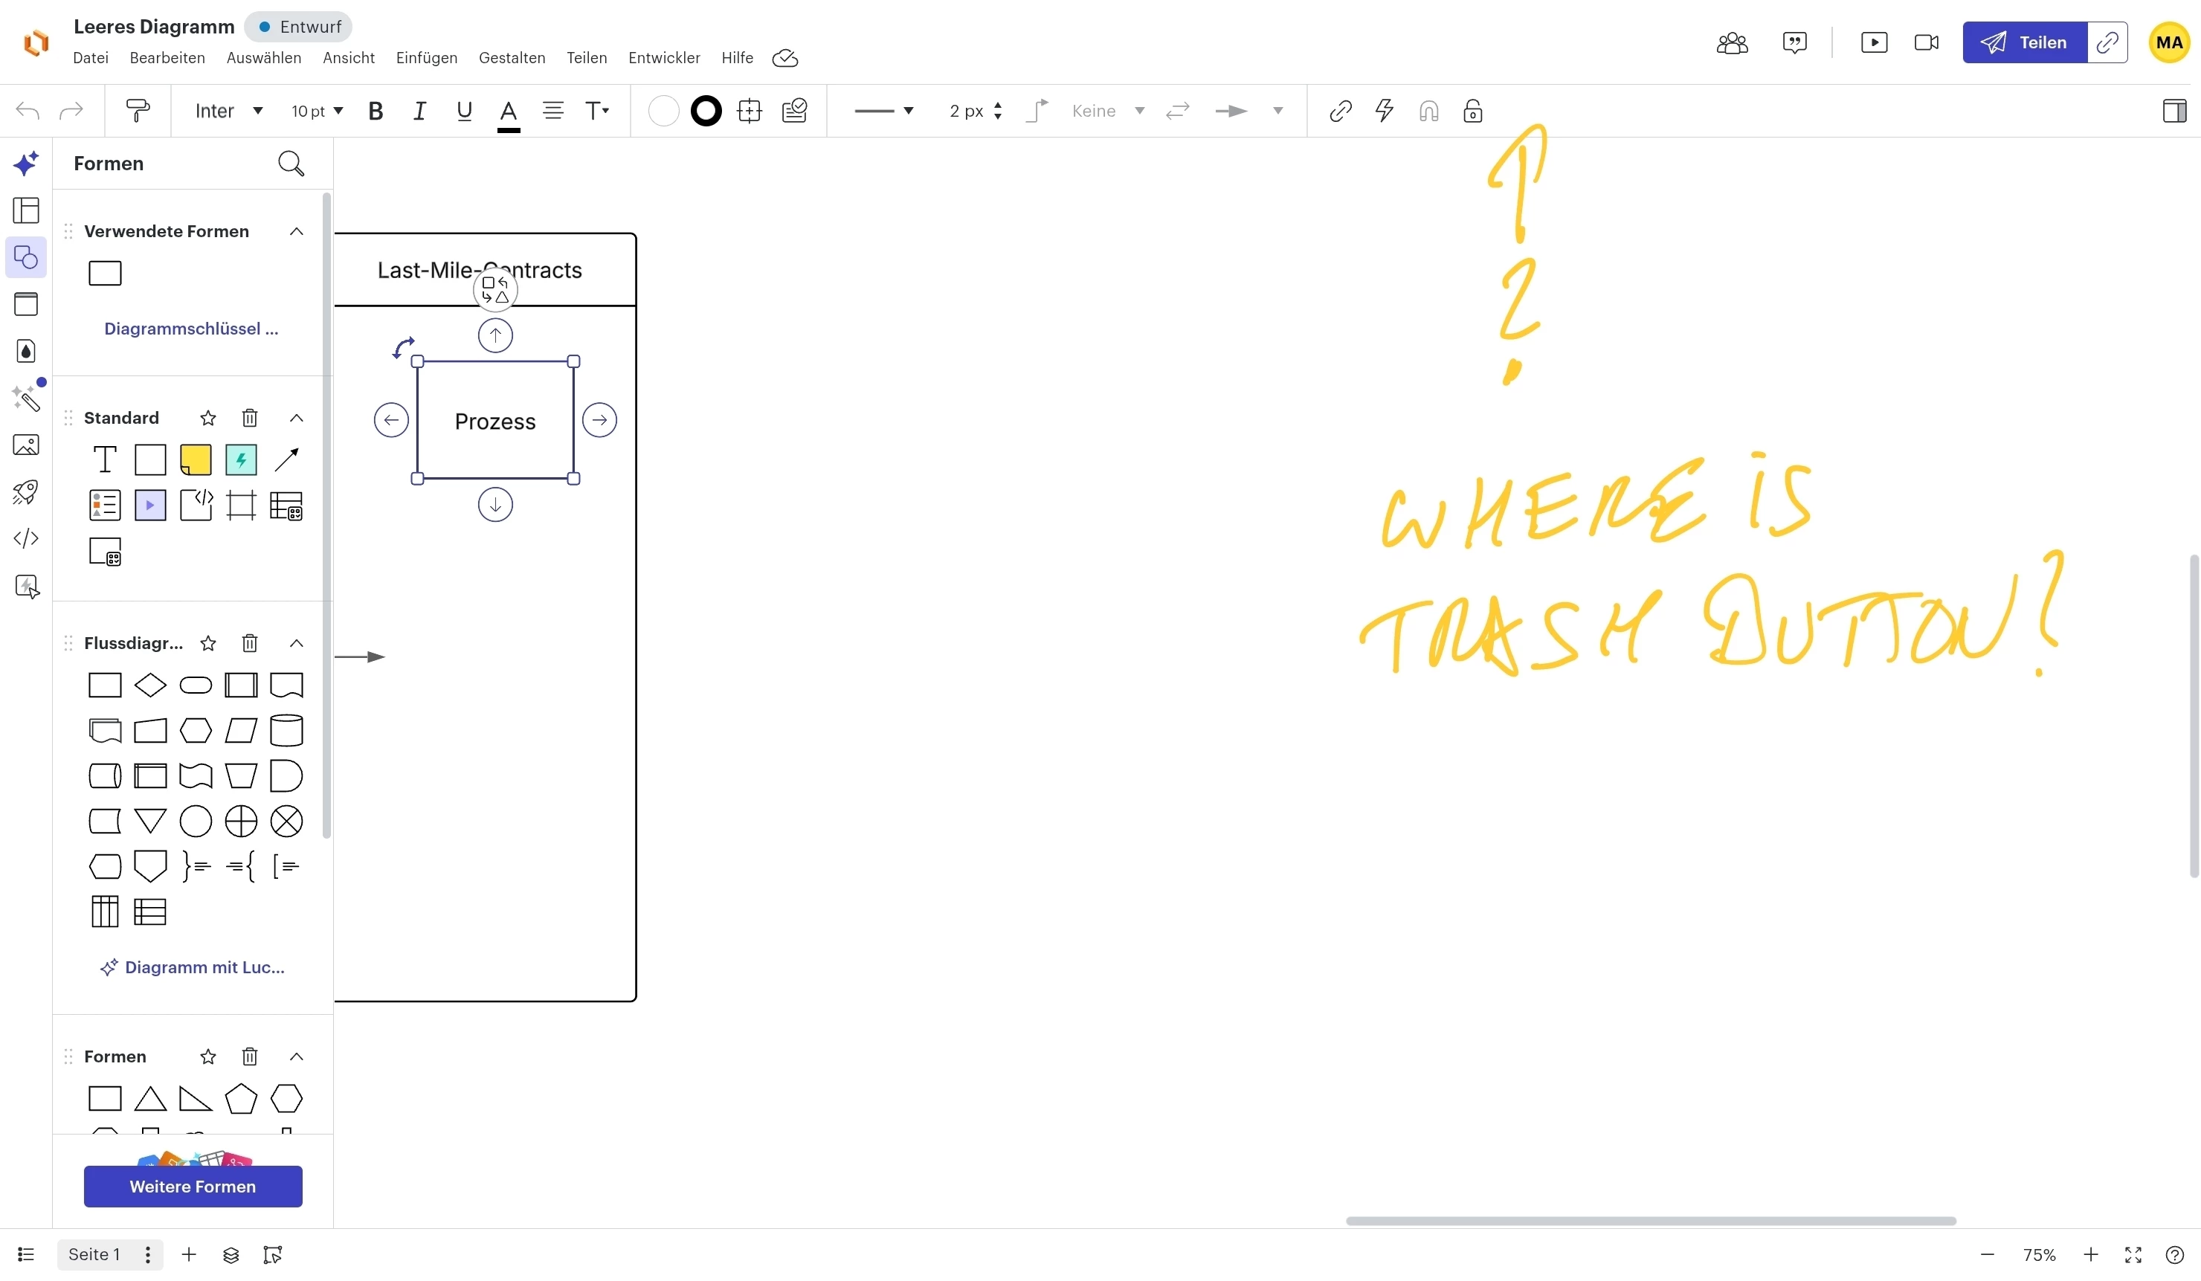This screenshot has height=1281, width=2201.
Task: Click the search icon in Formen panel
Action: coord(290,164)
